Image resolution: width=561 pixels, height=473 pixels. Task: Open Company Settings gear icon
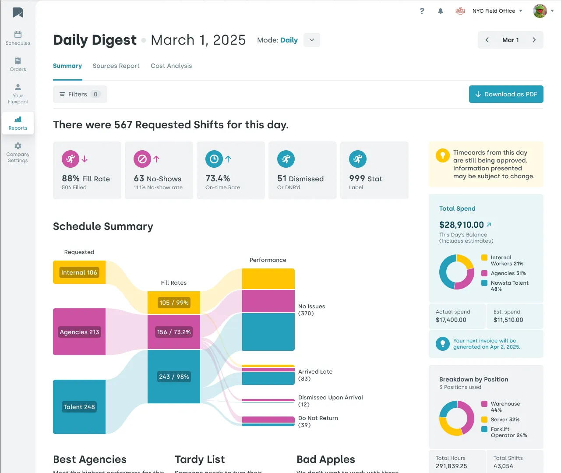click(x=18, y=146)
